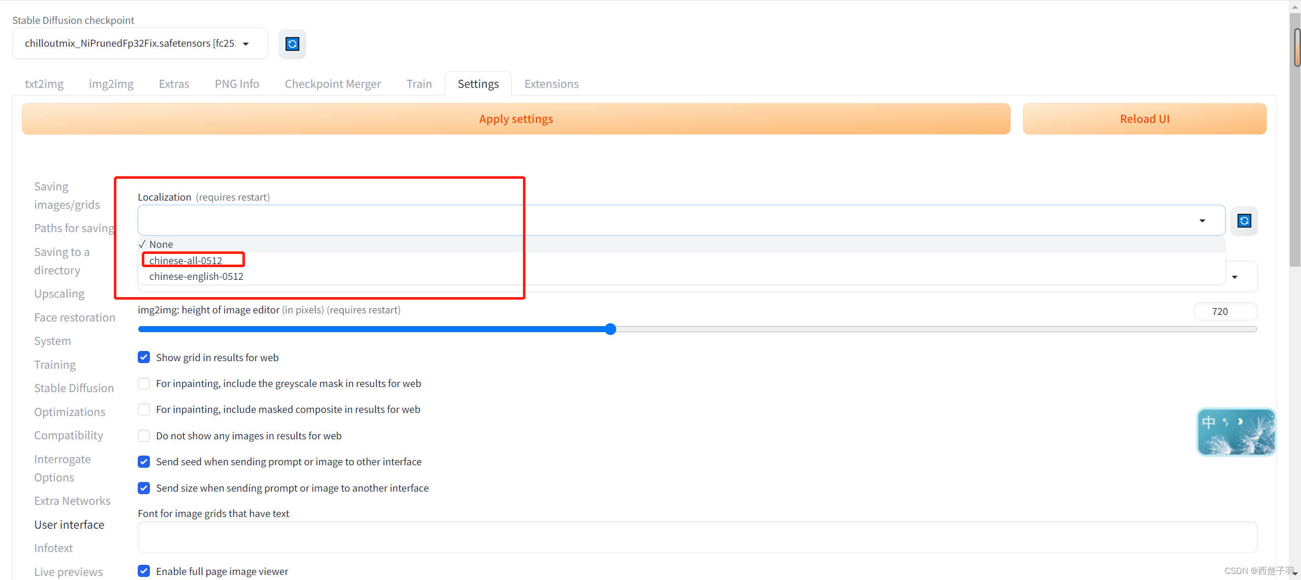This screenshot has height=580, width=1301.
Task: Toggle Send seed when sending prompt
Action: pos(143,461)
